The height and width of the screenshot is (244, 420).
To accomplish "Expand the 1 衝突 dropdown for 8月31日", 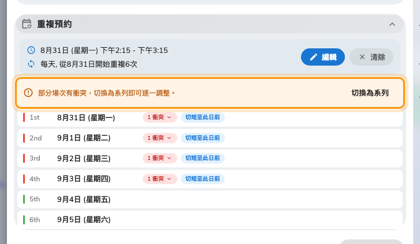I will click(159, 117).
